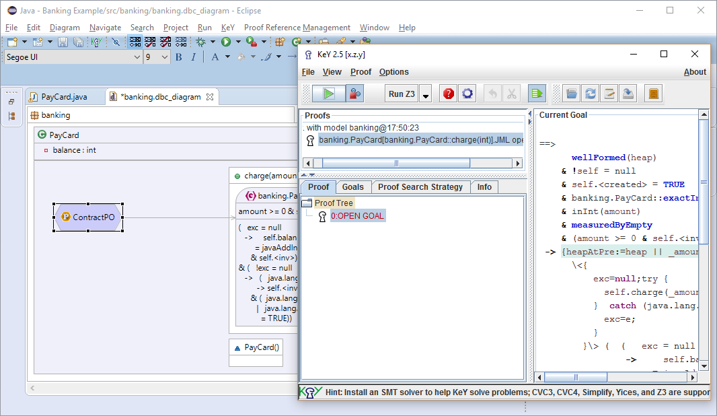Select the Proof tab in KeY

[318, 186]
